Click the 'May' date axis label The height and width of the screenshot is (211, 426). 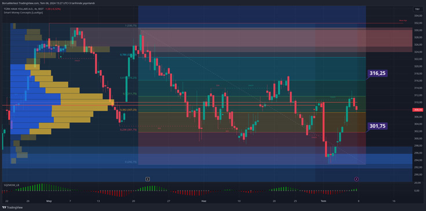[49, 201]
